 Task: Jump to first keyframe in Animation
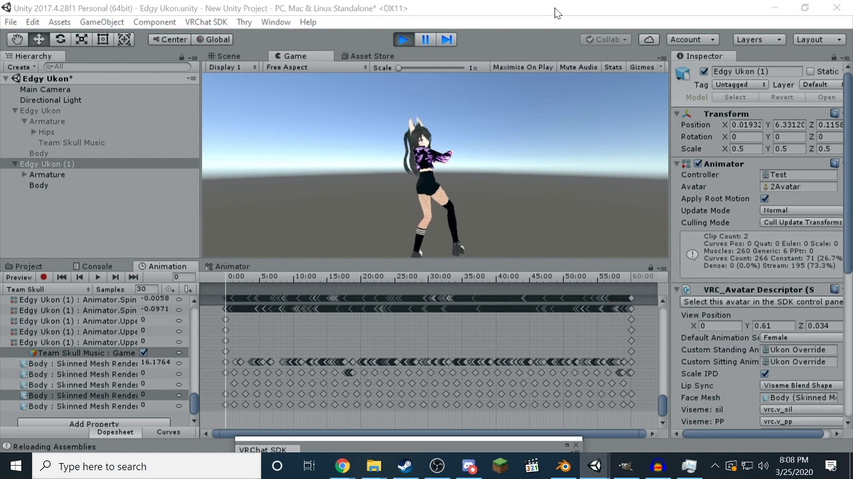pyautogui.click(x=62, y=277)
